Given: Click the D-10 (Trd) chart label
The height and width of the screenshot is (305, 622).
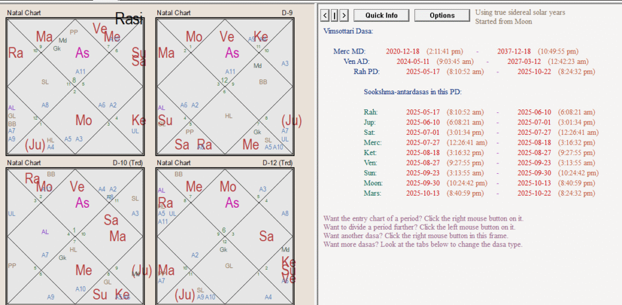Looking at the screenshot, I should (x=128, y=163).
